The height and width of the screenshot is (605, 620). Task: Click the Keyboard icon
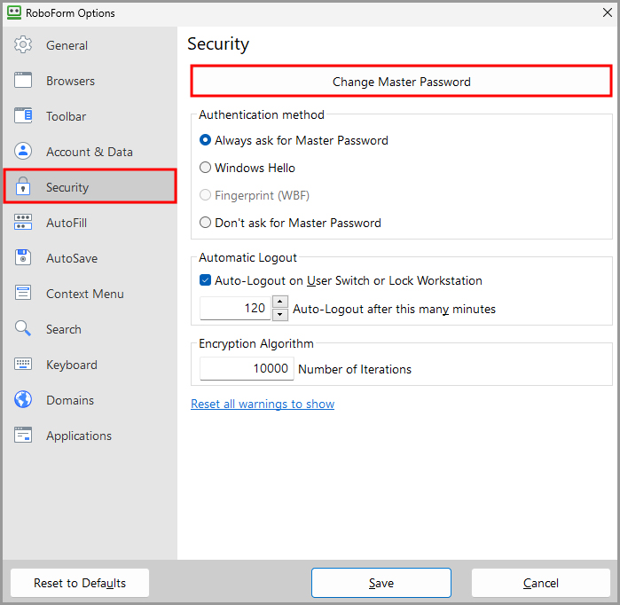coord(23,364)
